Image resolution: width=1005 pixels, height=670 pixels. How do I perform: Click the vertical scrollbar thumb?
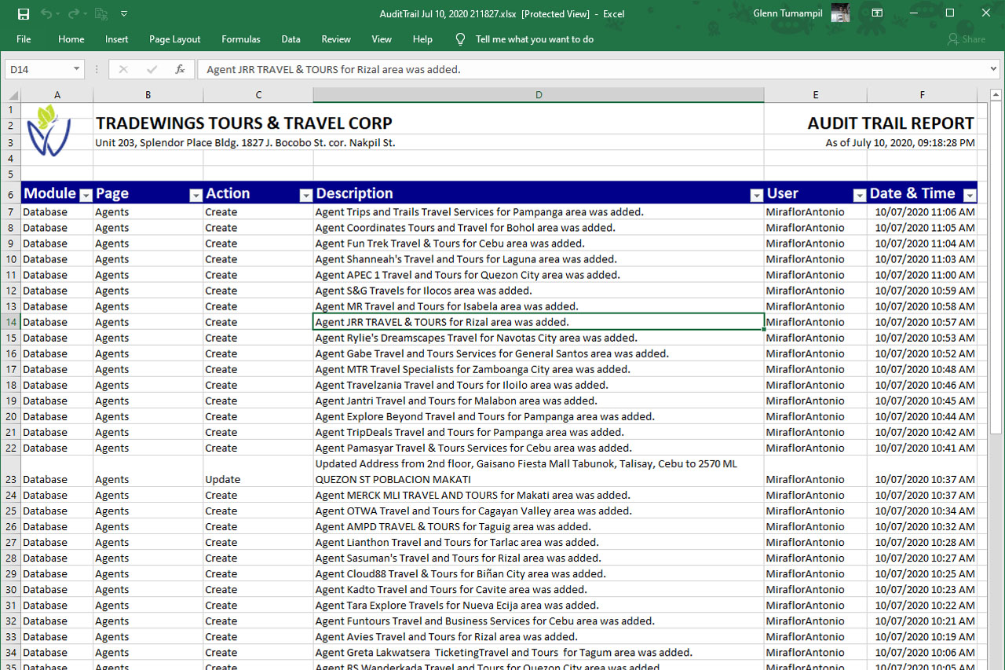tap(996, 267)
